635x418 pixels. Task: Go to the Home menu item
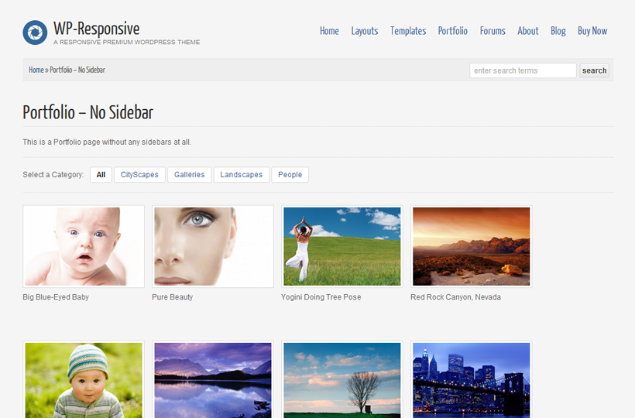pyautogui.click(x=329, y=31)
